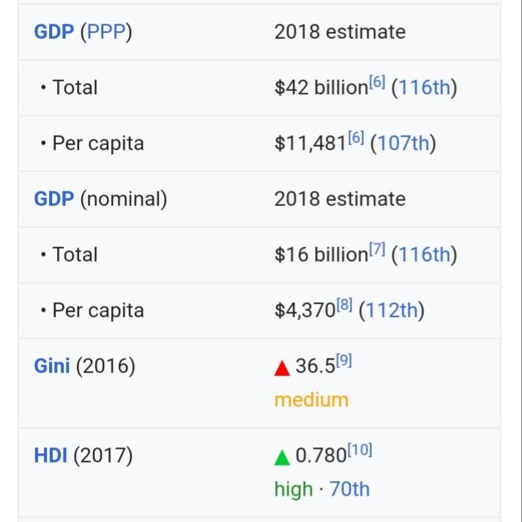Open the GDP link in PPP row
This screenshot has height=522, width=522.
click(54, 32)
